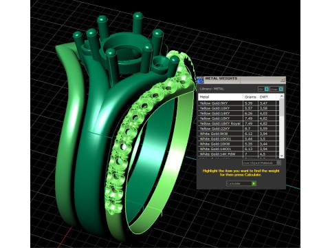This screenshot has height=248, width=330.
Task: Select the Yellow Gold:22KY row
Action: [x=239, y=129]
